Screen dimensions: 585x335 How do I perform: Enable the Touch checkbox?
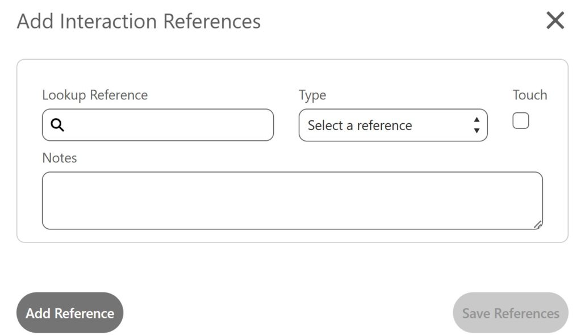pyautogui.click(x=520, y=120)
